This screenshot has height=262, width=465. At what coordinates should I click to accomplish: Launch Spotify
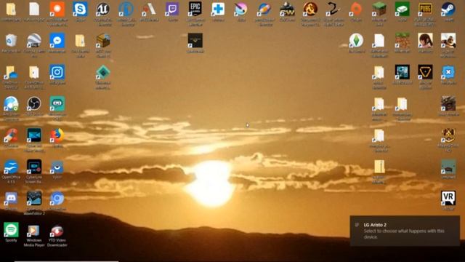pyautogui.click(x=11, y=230)
